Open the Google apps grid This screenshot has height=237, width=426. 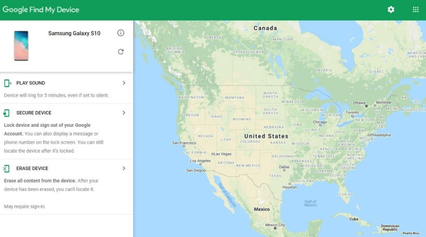(415, 10)
